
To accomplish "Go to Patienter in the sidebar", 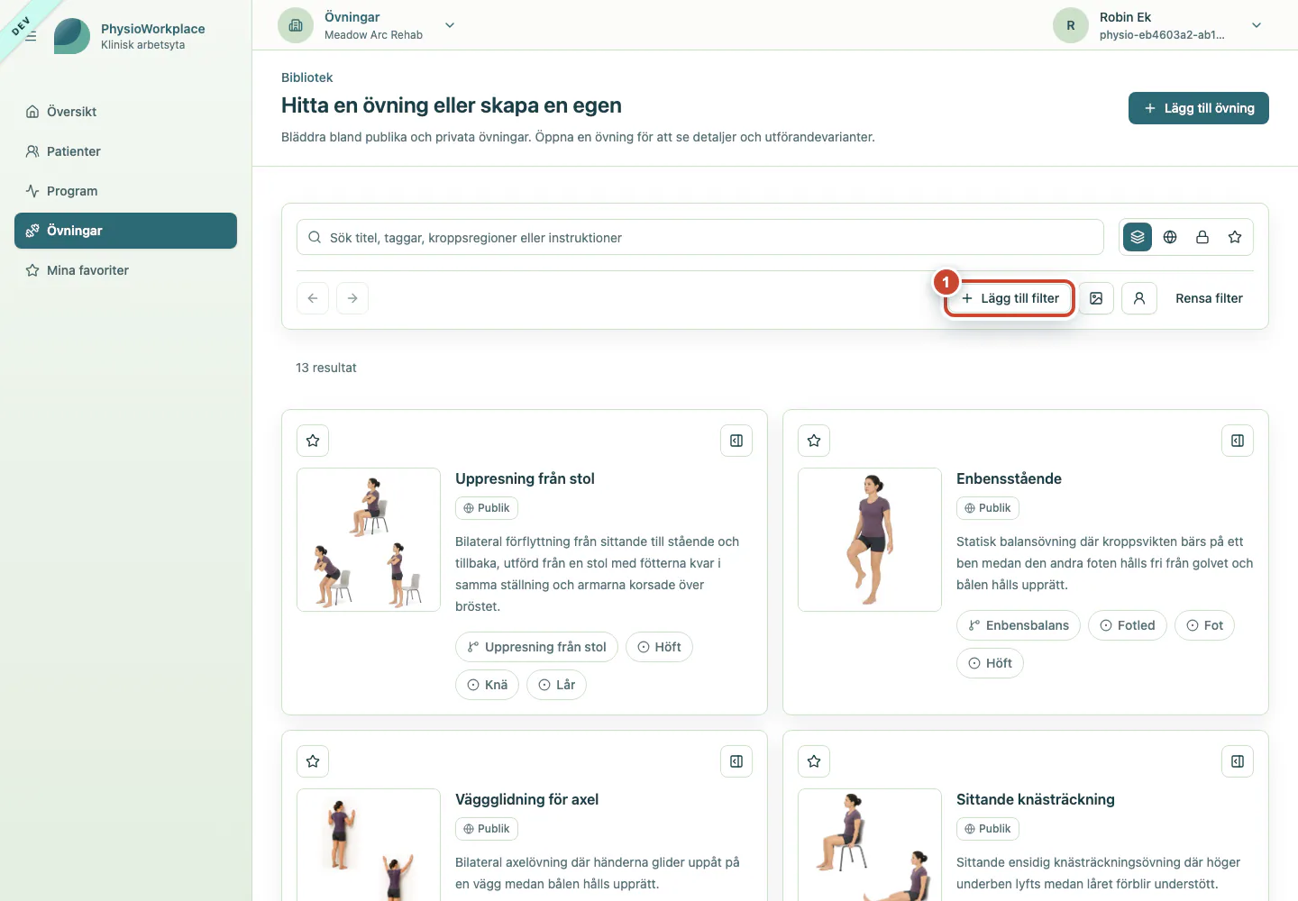I will point(125,151).
